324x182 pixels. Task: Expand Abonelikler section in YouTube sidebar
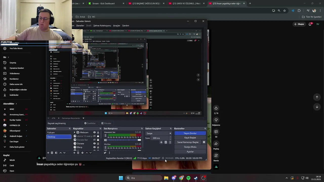click(10, 104)
